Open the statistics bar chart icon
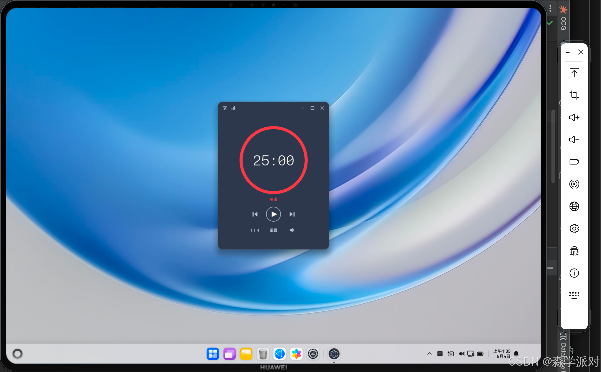The image size is (601, 372). click(233, 108)
